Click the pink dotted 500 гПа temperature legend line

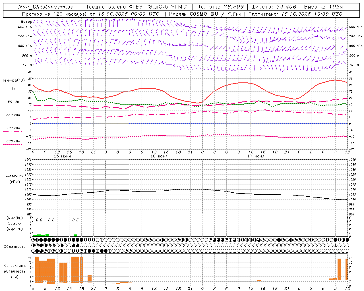(13, 144)
